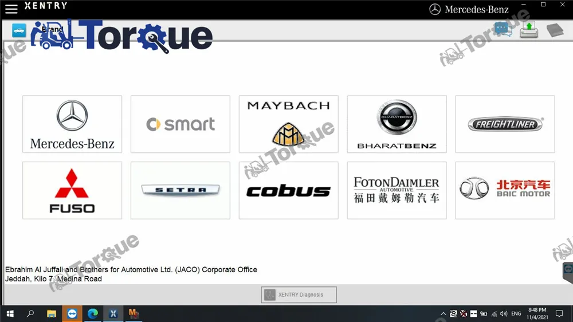Click the side tab at the right edge

pos(567,272)
